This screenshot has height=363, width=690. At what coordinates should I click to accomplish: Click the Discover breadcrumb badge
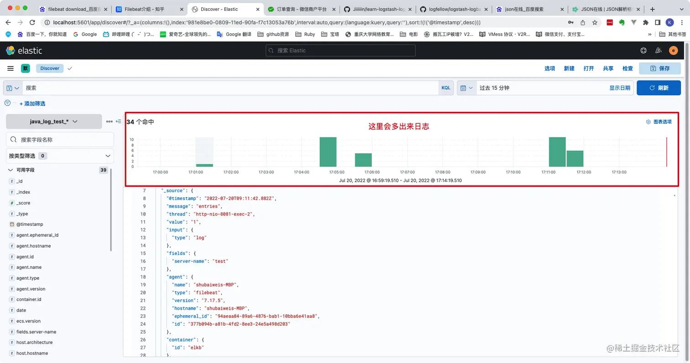pyautogui.click(x=50, y=68)
